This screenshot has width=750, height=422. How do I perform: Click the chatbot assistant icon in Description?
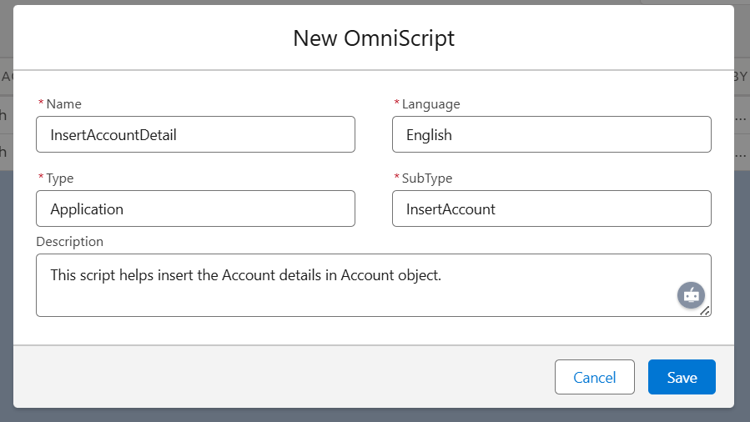pyautogui.click(x=691, y=295)
